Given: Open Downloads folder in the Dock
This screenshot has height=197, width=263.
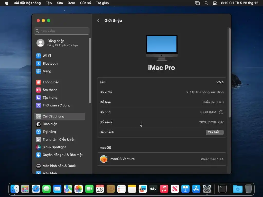Looking at the screenshot, I should coord(238,189).
